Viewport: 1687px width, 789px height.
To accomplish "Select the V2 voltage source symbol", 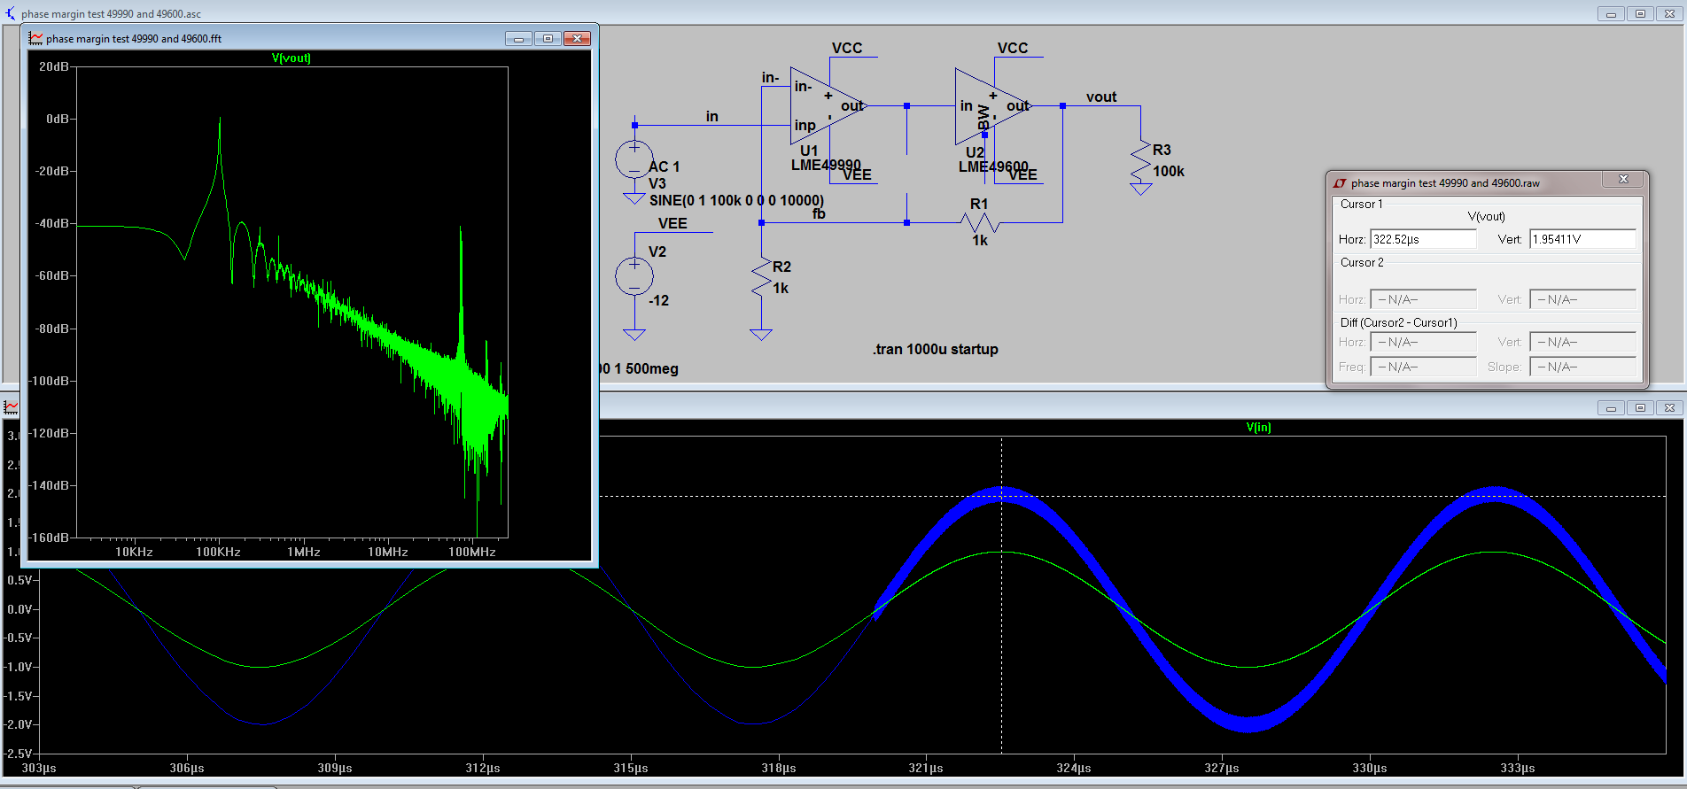I will [634, 276].
